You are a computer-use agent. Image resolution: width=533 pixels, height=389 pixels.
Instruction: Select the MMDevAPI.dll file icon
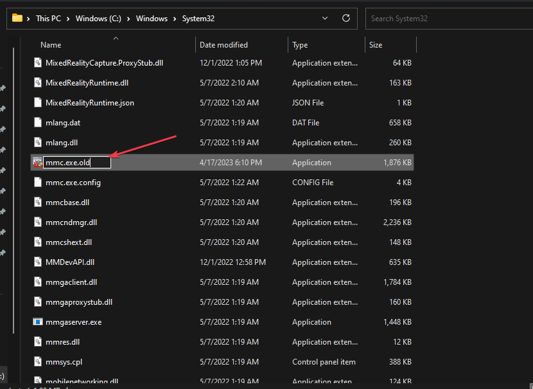(x=38, y=262)
